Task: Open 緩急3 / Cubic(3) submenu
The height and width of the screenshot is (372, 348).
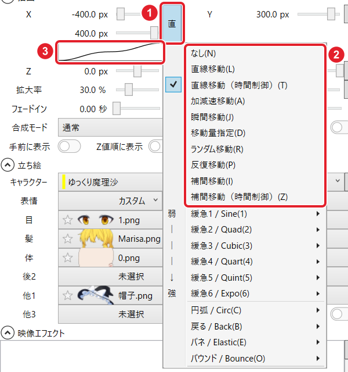Action: pos(255,245)
